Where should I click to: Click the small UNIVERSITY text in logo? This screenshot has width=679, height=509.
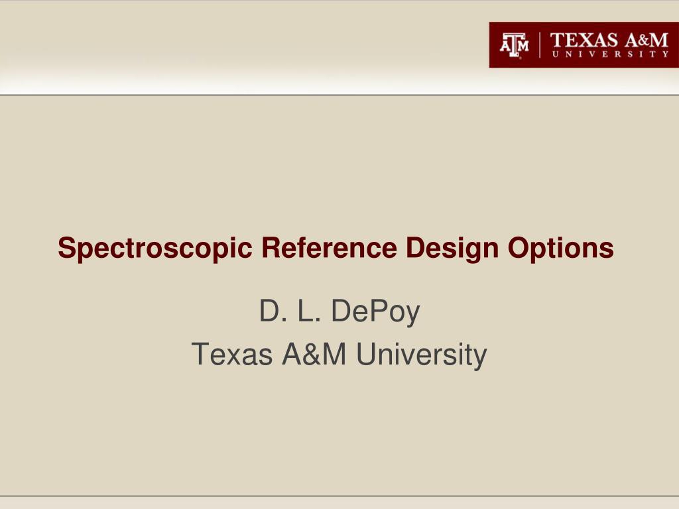coord(610,54)
